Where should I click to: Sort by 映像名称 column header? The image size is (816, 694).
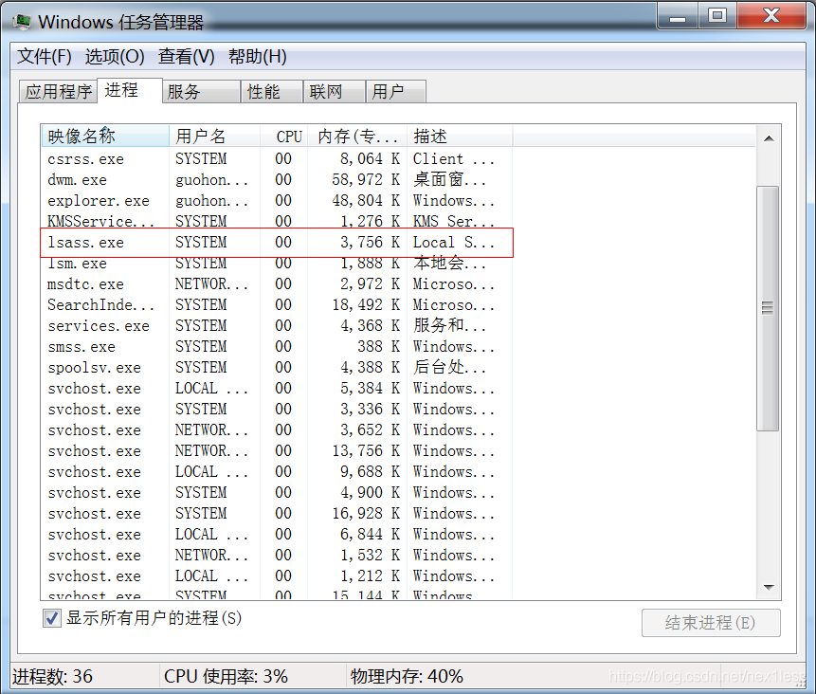105,136
